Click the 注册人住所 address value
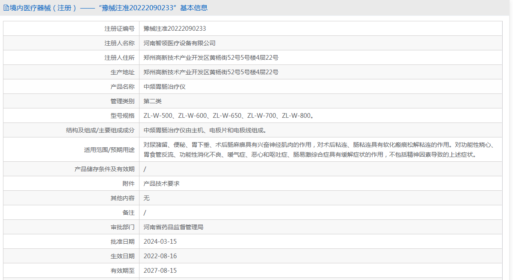Image resolution: width=513 pixels, height=280 pixels. click(x=211, y=58)
